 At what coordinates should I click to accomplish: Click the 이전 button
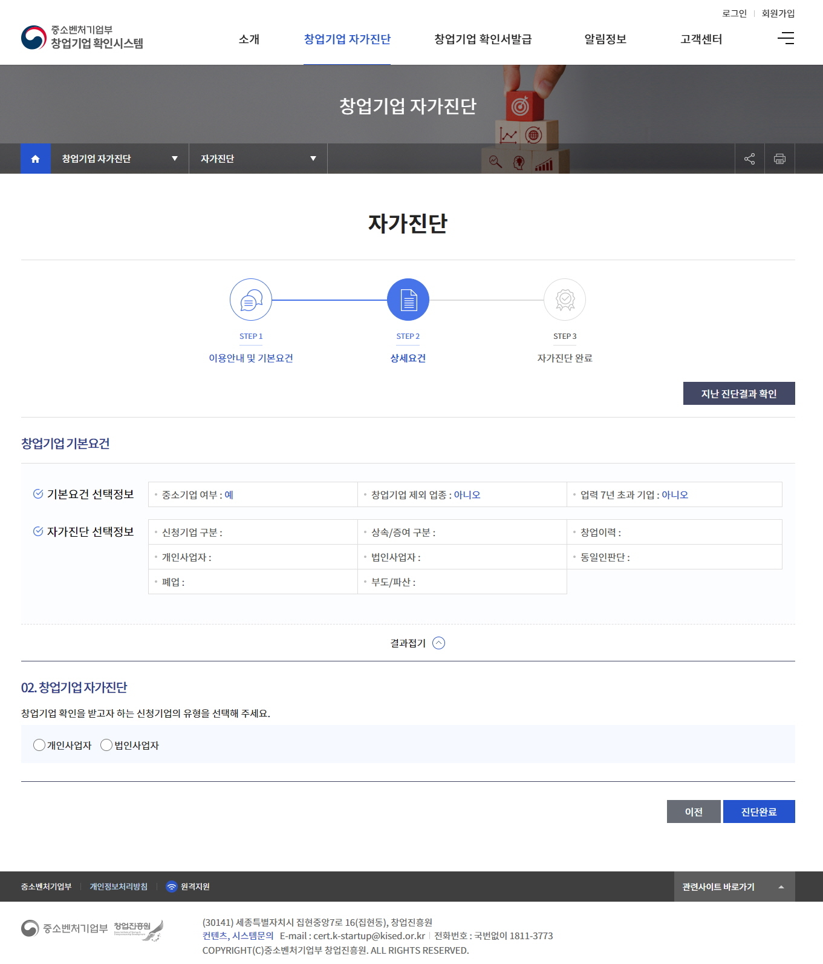pos(694,812)
